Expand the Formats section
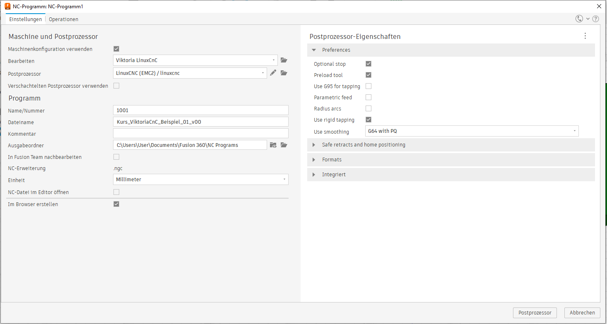Image resolution: width=607 pixels, height=324 pixels. coord(332,160)
